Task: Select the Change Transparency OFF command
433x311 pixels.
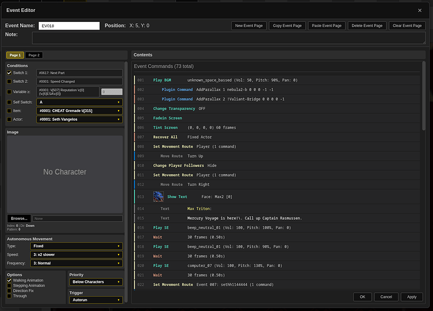Action: coord(277,109)
